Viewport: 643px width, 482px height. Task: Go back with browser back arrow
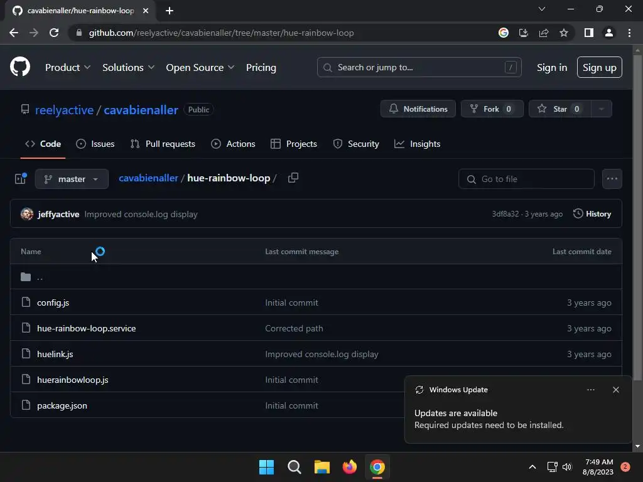click(x=14, y=33)
